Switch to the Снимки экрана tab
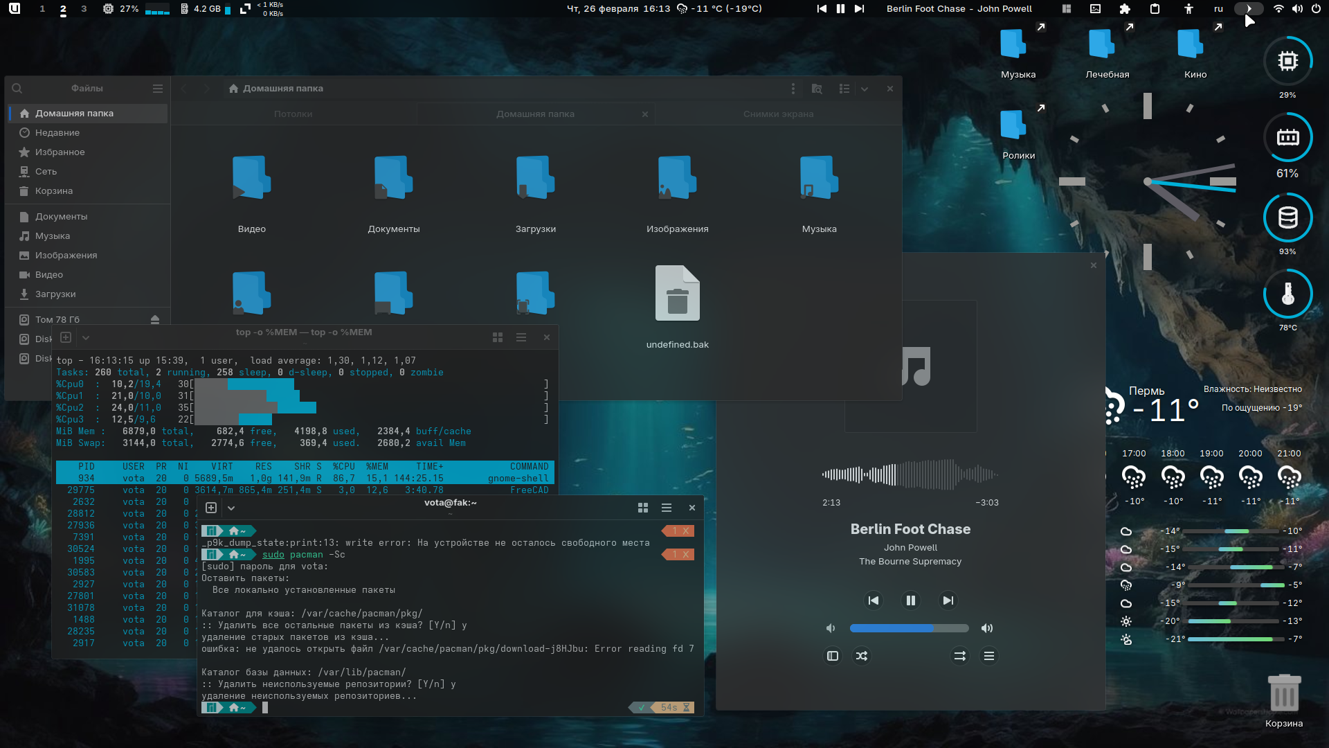This screenshot has height=748, width=1329. (778, 114)
